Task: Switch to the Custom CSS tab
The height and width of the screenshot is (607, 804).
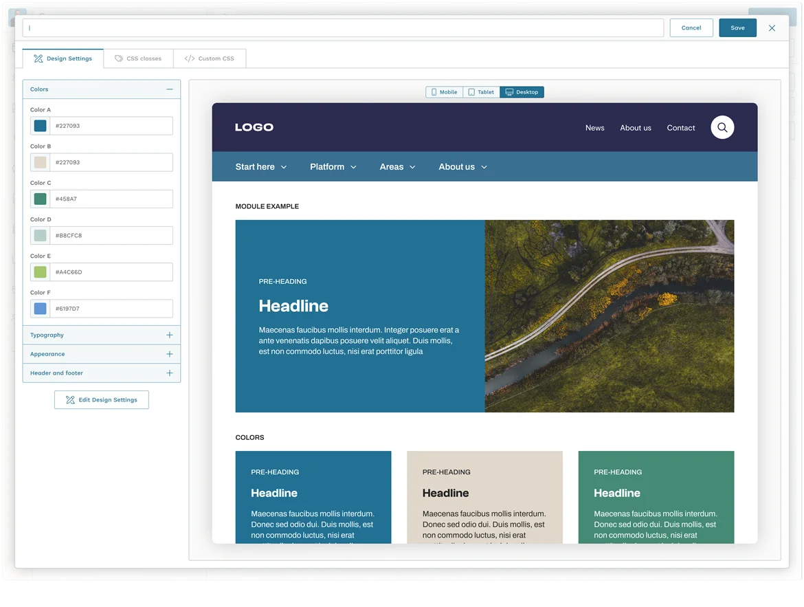Action: 210,58
